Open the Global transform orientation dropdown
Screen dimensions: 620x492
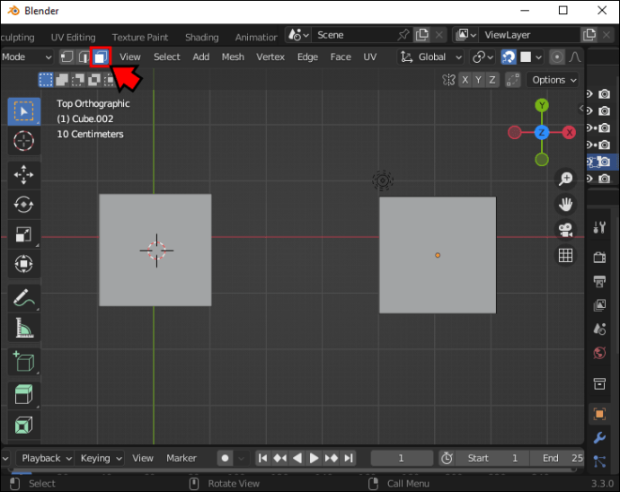tap(430, 57)
